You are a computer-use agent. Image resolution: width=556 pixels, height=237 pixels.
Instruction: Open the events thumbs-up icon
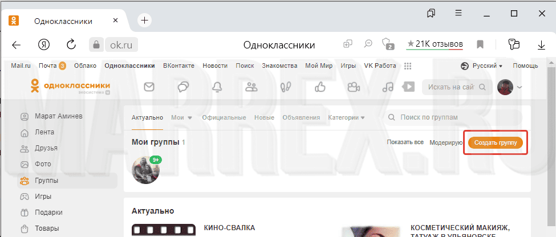(x=320, y=87)
